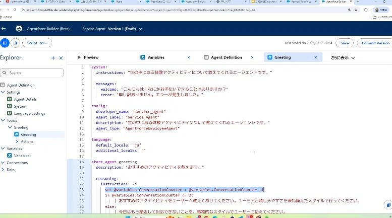Open the browser profile button
The width and height of the screenshot is (392, 218).
380,10
